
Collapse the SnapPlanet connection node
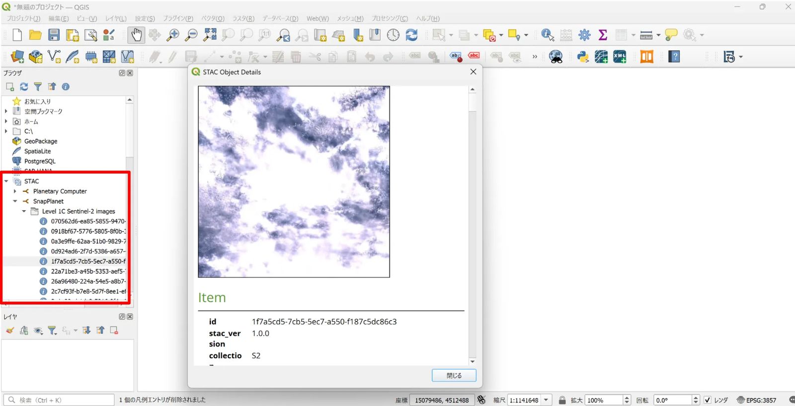click(x=15, y=201)
